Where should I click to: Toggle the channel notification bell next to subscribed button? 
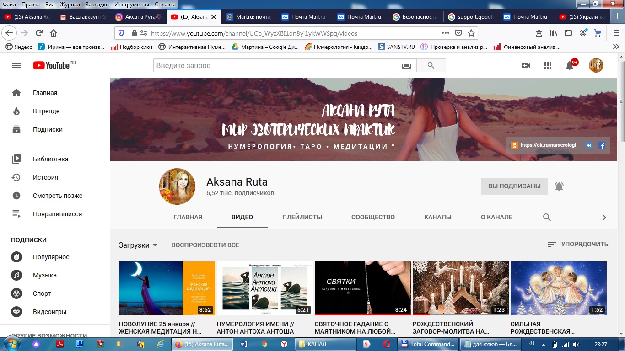click(x=559, y=186)
